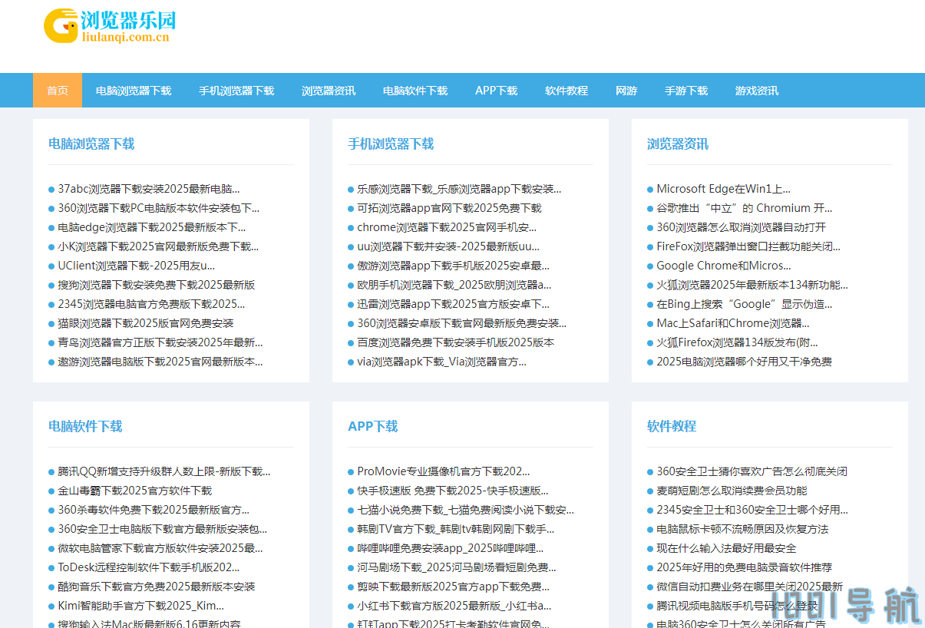Open the 电脑浏览器下载 menu item

[134, 91]
